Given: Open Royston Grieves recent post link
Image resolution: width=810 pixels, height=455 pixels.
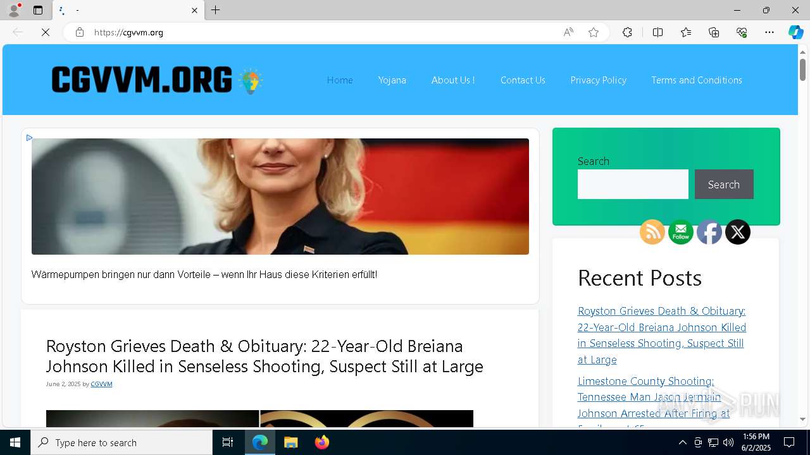Looking at the screenshot, I should coord(662,335).
